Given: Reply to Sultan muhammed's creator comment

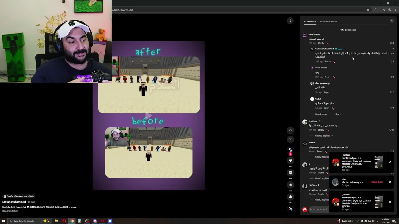Looking at the screenshot, I should 328,62.
